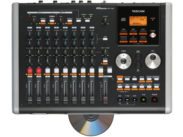Viewport: 183px width, 137px height.
Task: Push the STOP transport button
Action: point(134,100)
